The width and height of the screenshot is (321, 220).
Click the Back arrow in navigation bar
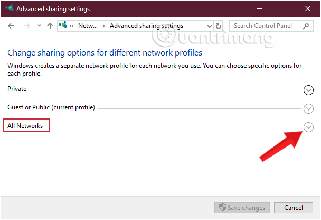[x=12, y=26]
